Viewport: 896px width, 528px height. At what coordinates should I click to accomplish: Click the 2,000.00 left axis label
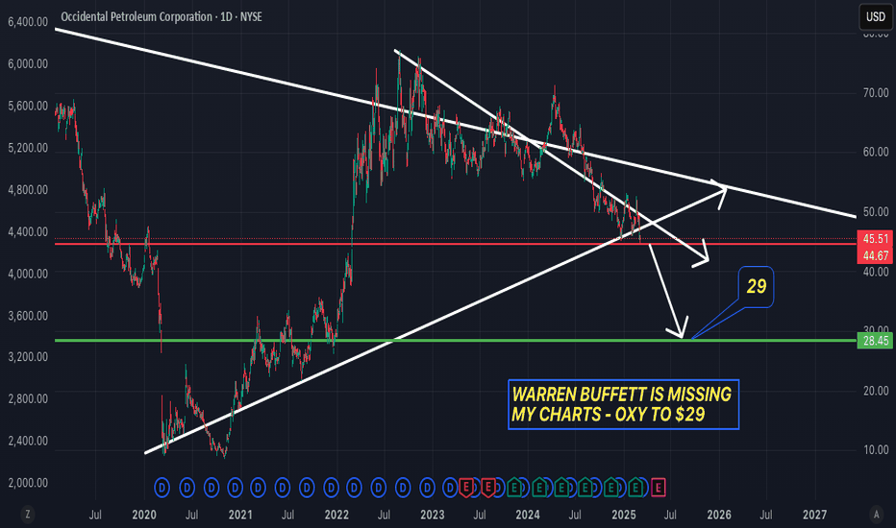point(28,483)
